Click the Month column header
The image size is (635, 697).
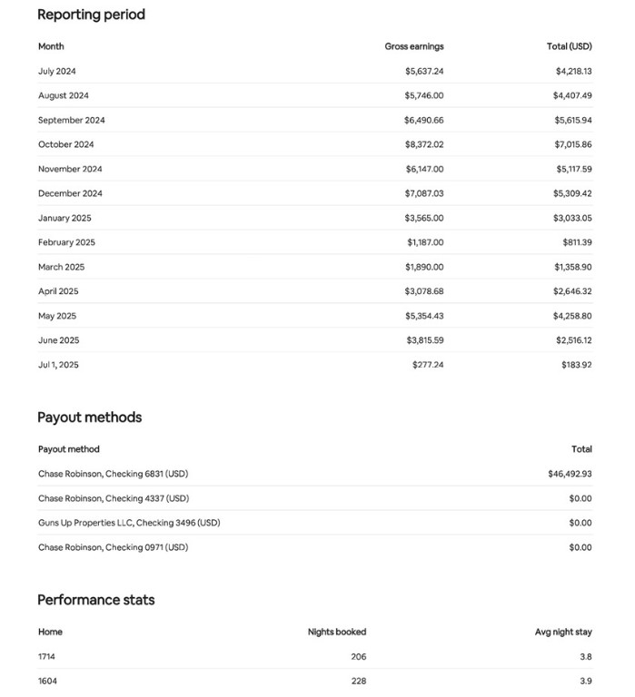51,46
